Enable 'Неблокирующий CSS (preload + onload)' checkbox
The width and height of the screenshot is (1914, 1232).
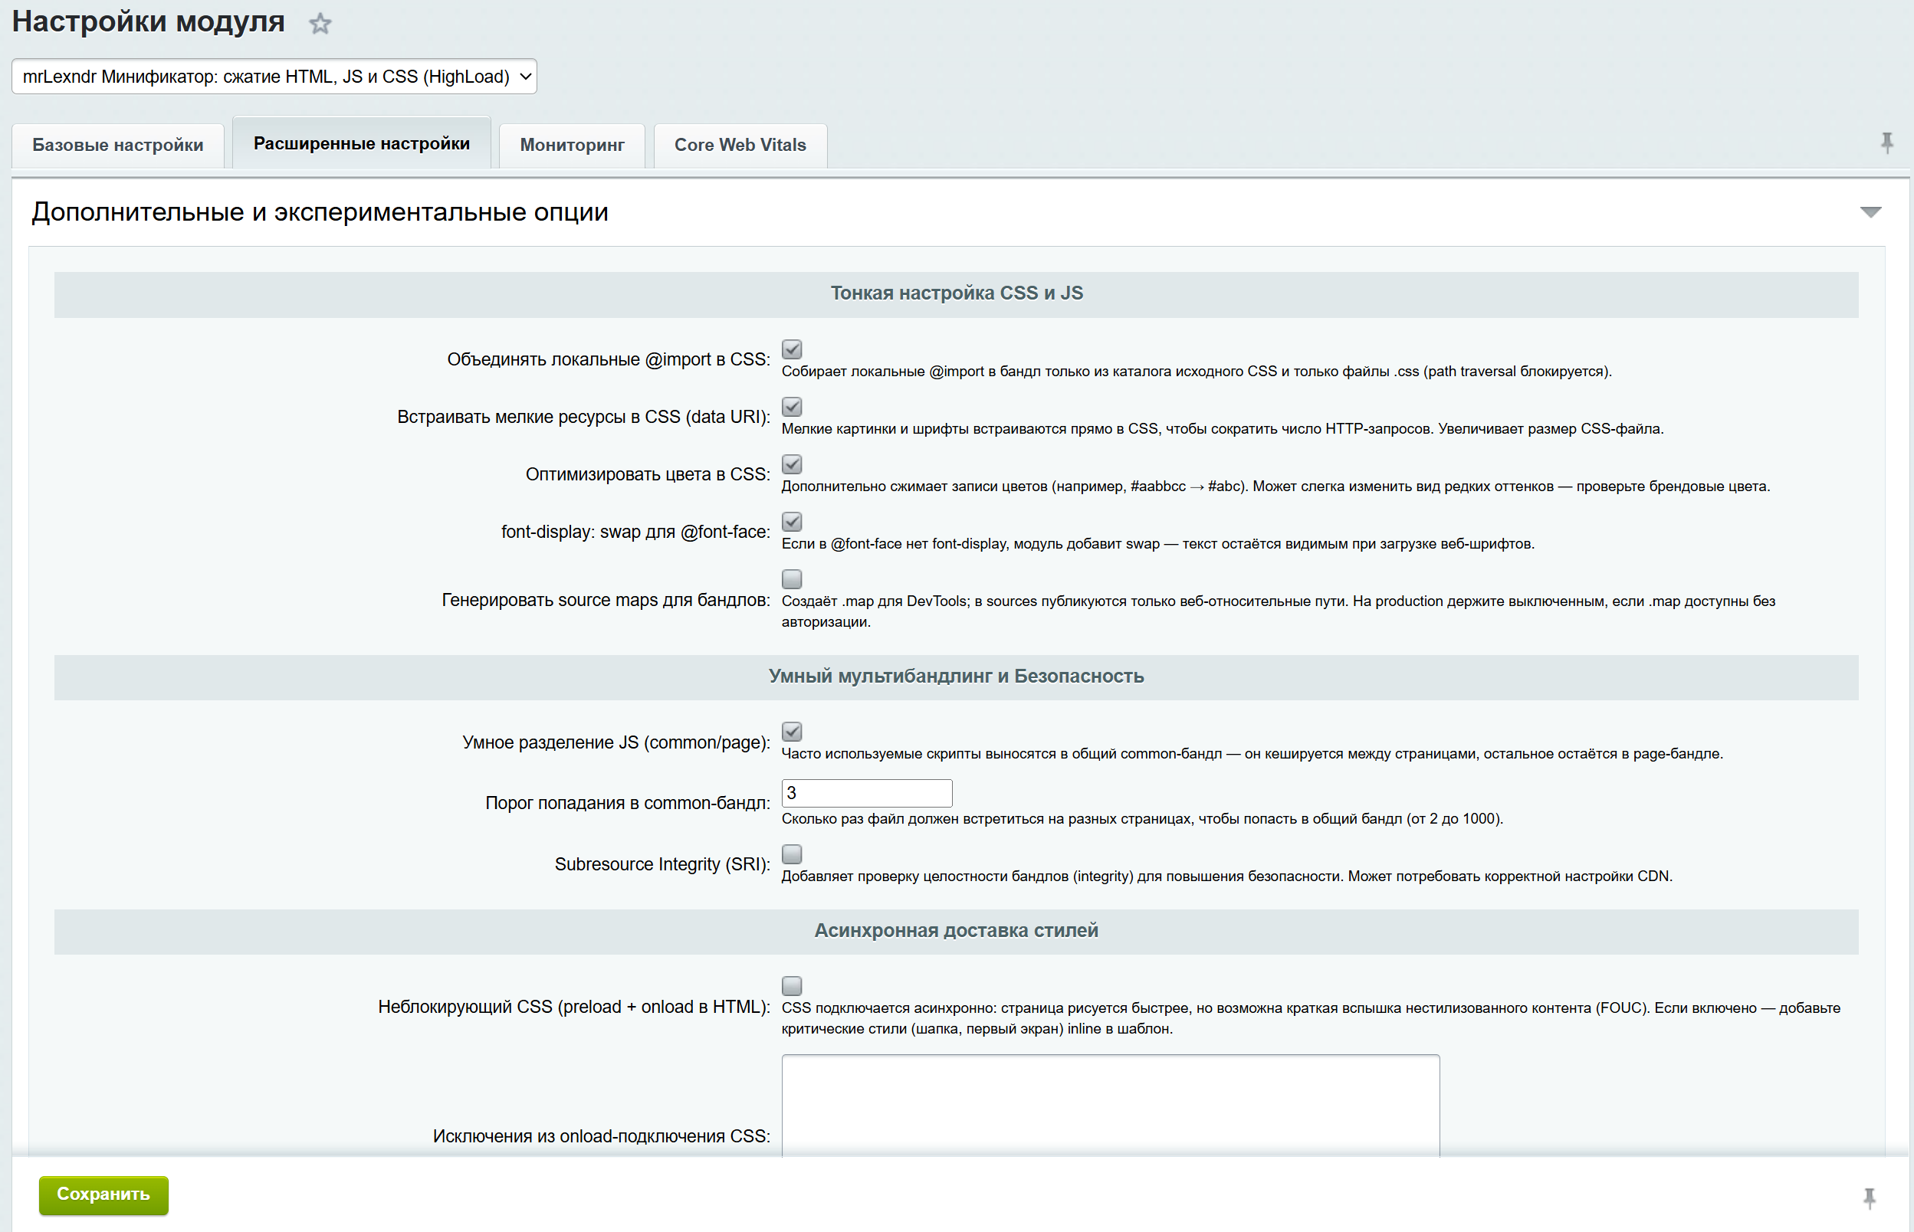pos(791,985)
